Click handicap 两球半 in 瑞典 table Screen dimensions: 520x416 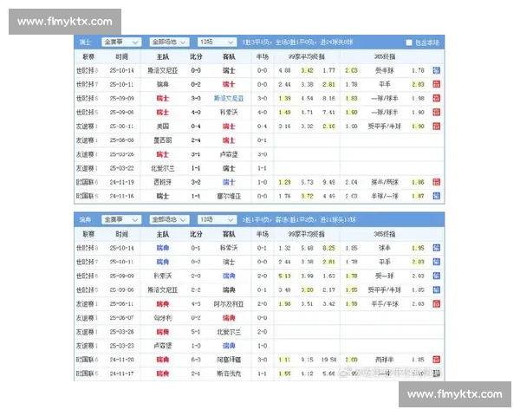pyautogui.click(x=385, y=360)
